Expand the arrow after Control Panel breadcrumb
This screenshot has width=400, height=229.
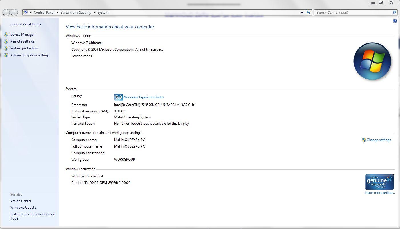coord(57,13)
